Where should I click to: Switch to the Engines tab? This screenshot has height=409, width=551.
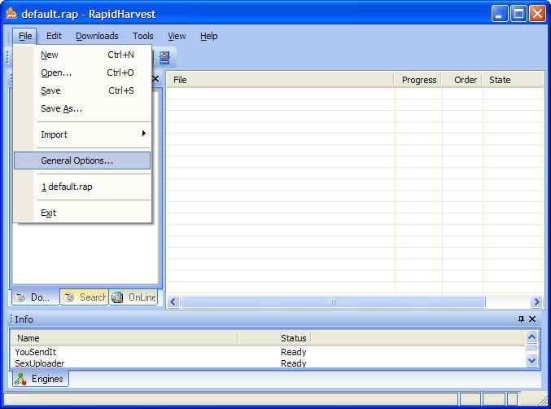40,379
